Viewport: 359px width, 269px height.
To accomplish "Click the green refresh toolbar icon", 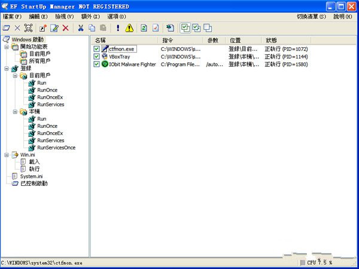I will 144,28.
